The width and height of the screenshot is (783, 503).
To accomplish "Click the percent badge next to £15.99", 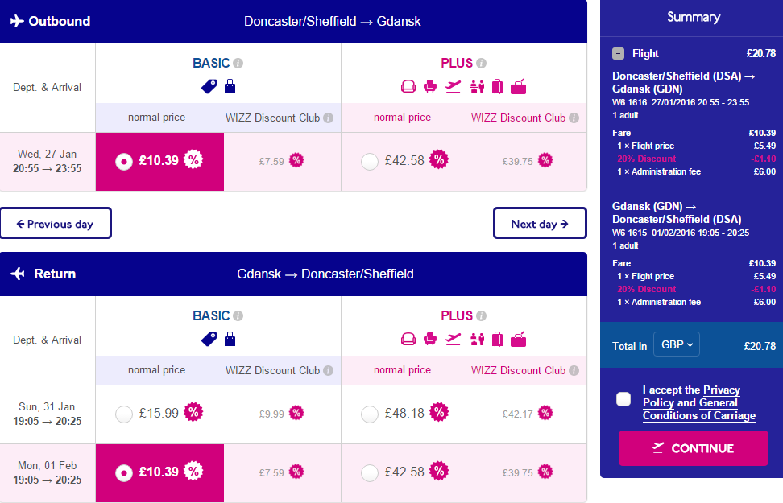I will 193,414.
